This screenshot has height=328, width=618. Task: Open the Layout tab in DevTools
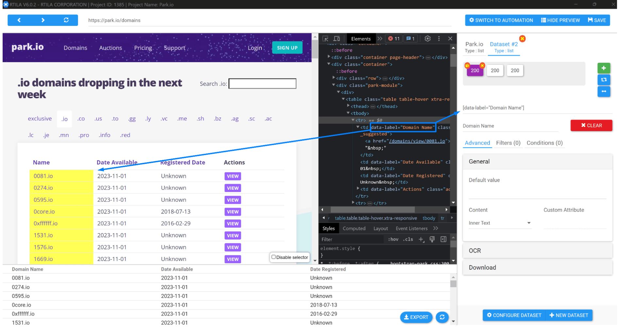pos(380,229)
